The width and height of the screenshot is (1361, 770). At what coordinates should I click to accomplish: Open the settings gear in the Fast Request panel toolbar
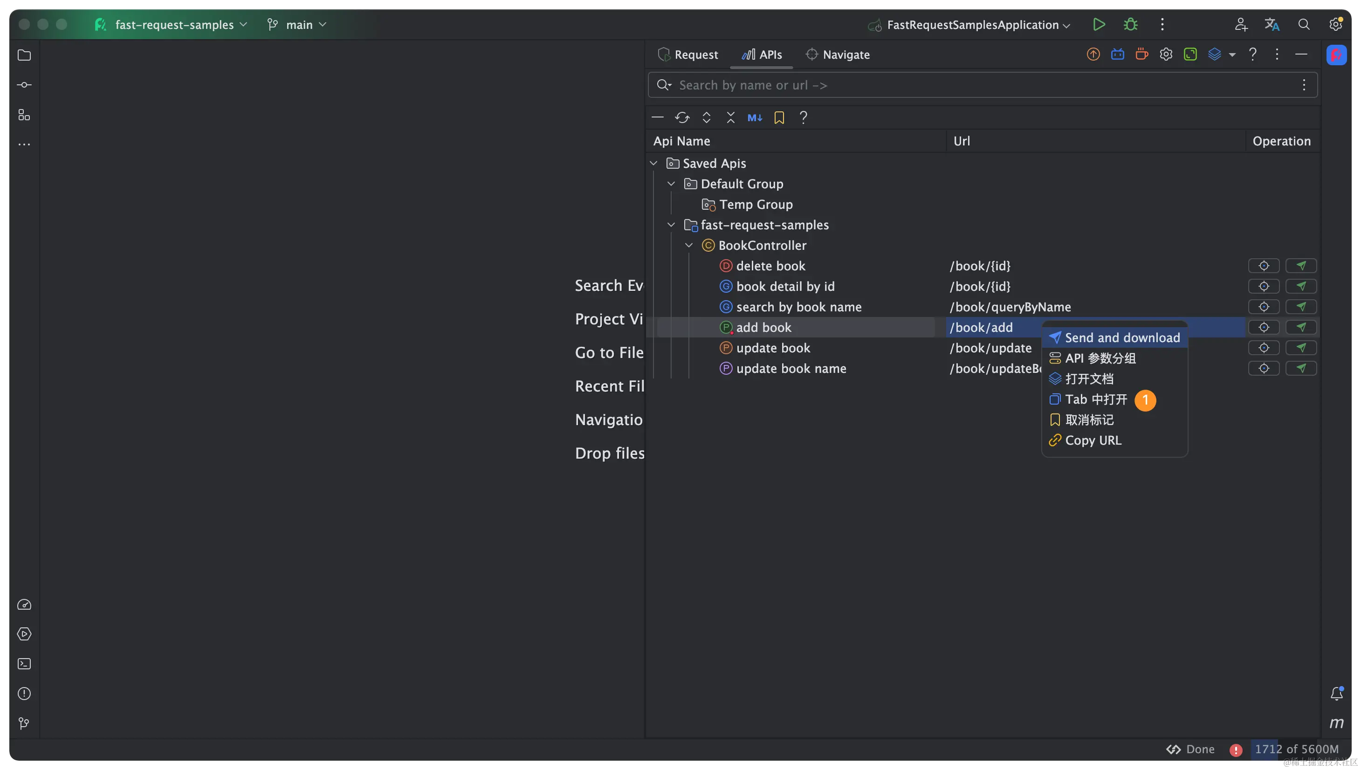click(1166, 55)
